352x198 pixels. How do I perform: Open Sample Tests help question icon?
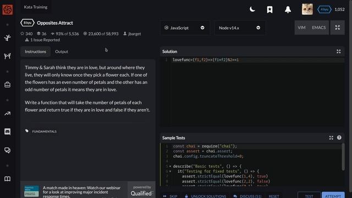click(x=339, y=137)
